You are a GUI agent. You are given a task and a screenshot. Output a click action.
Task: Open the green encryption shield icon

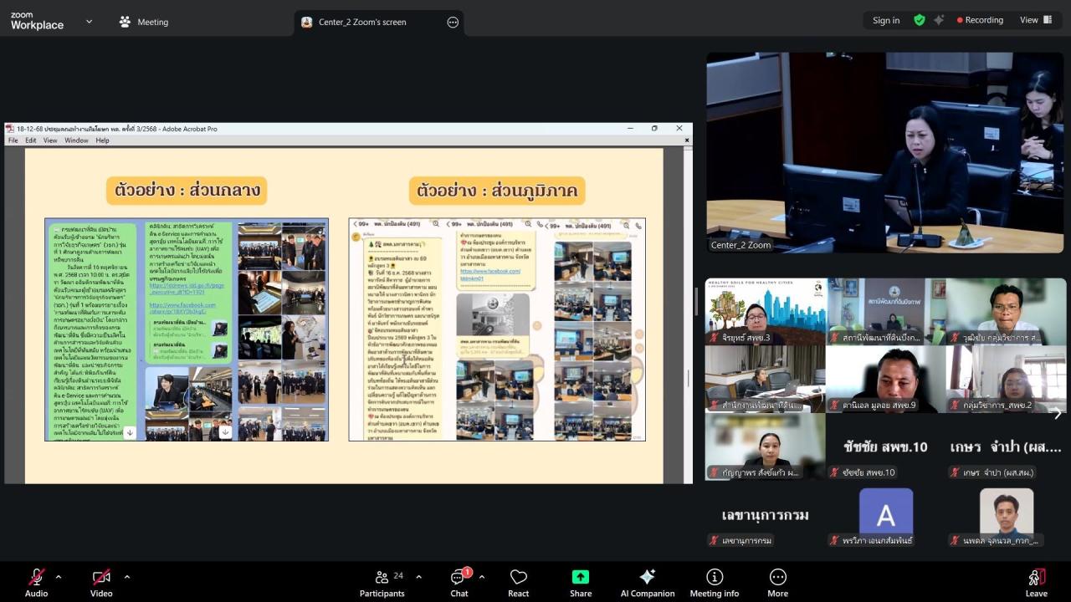pyautogui.click(x=920, y=20)
